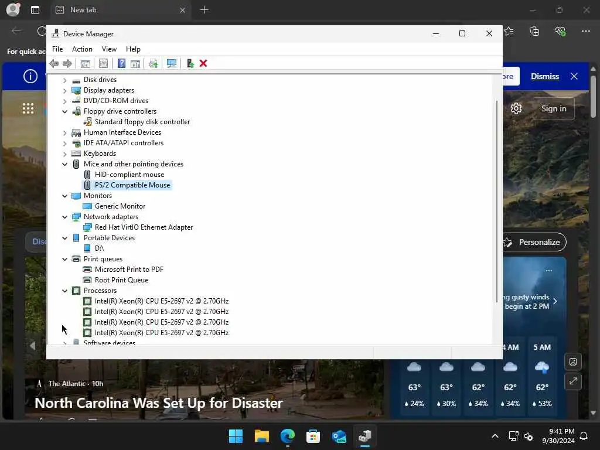Expand the IDE ATA/ATAPI controllers node

point(64,143)
